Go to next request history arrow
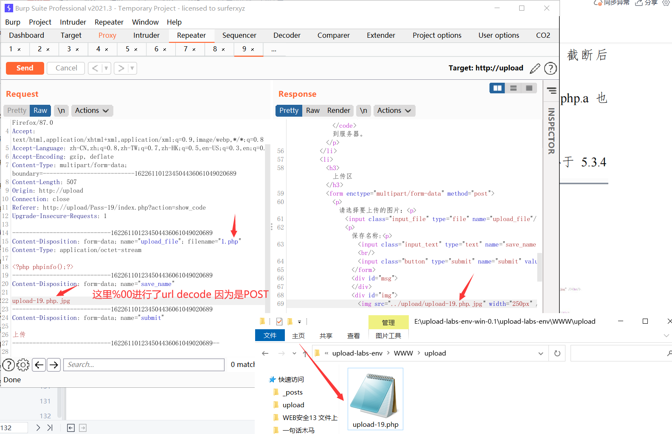Viewport: 672px width, 434px height. point(121,68)
